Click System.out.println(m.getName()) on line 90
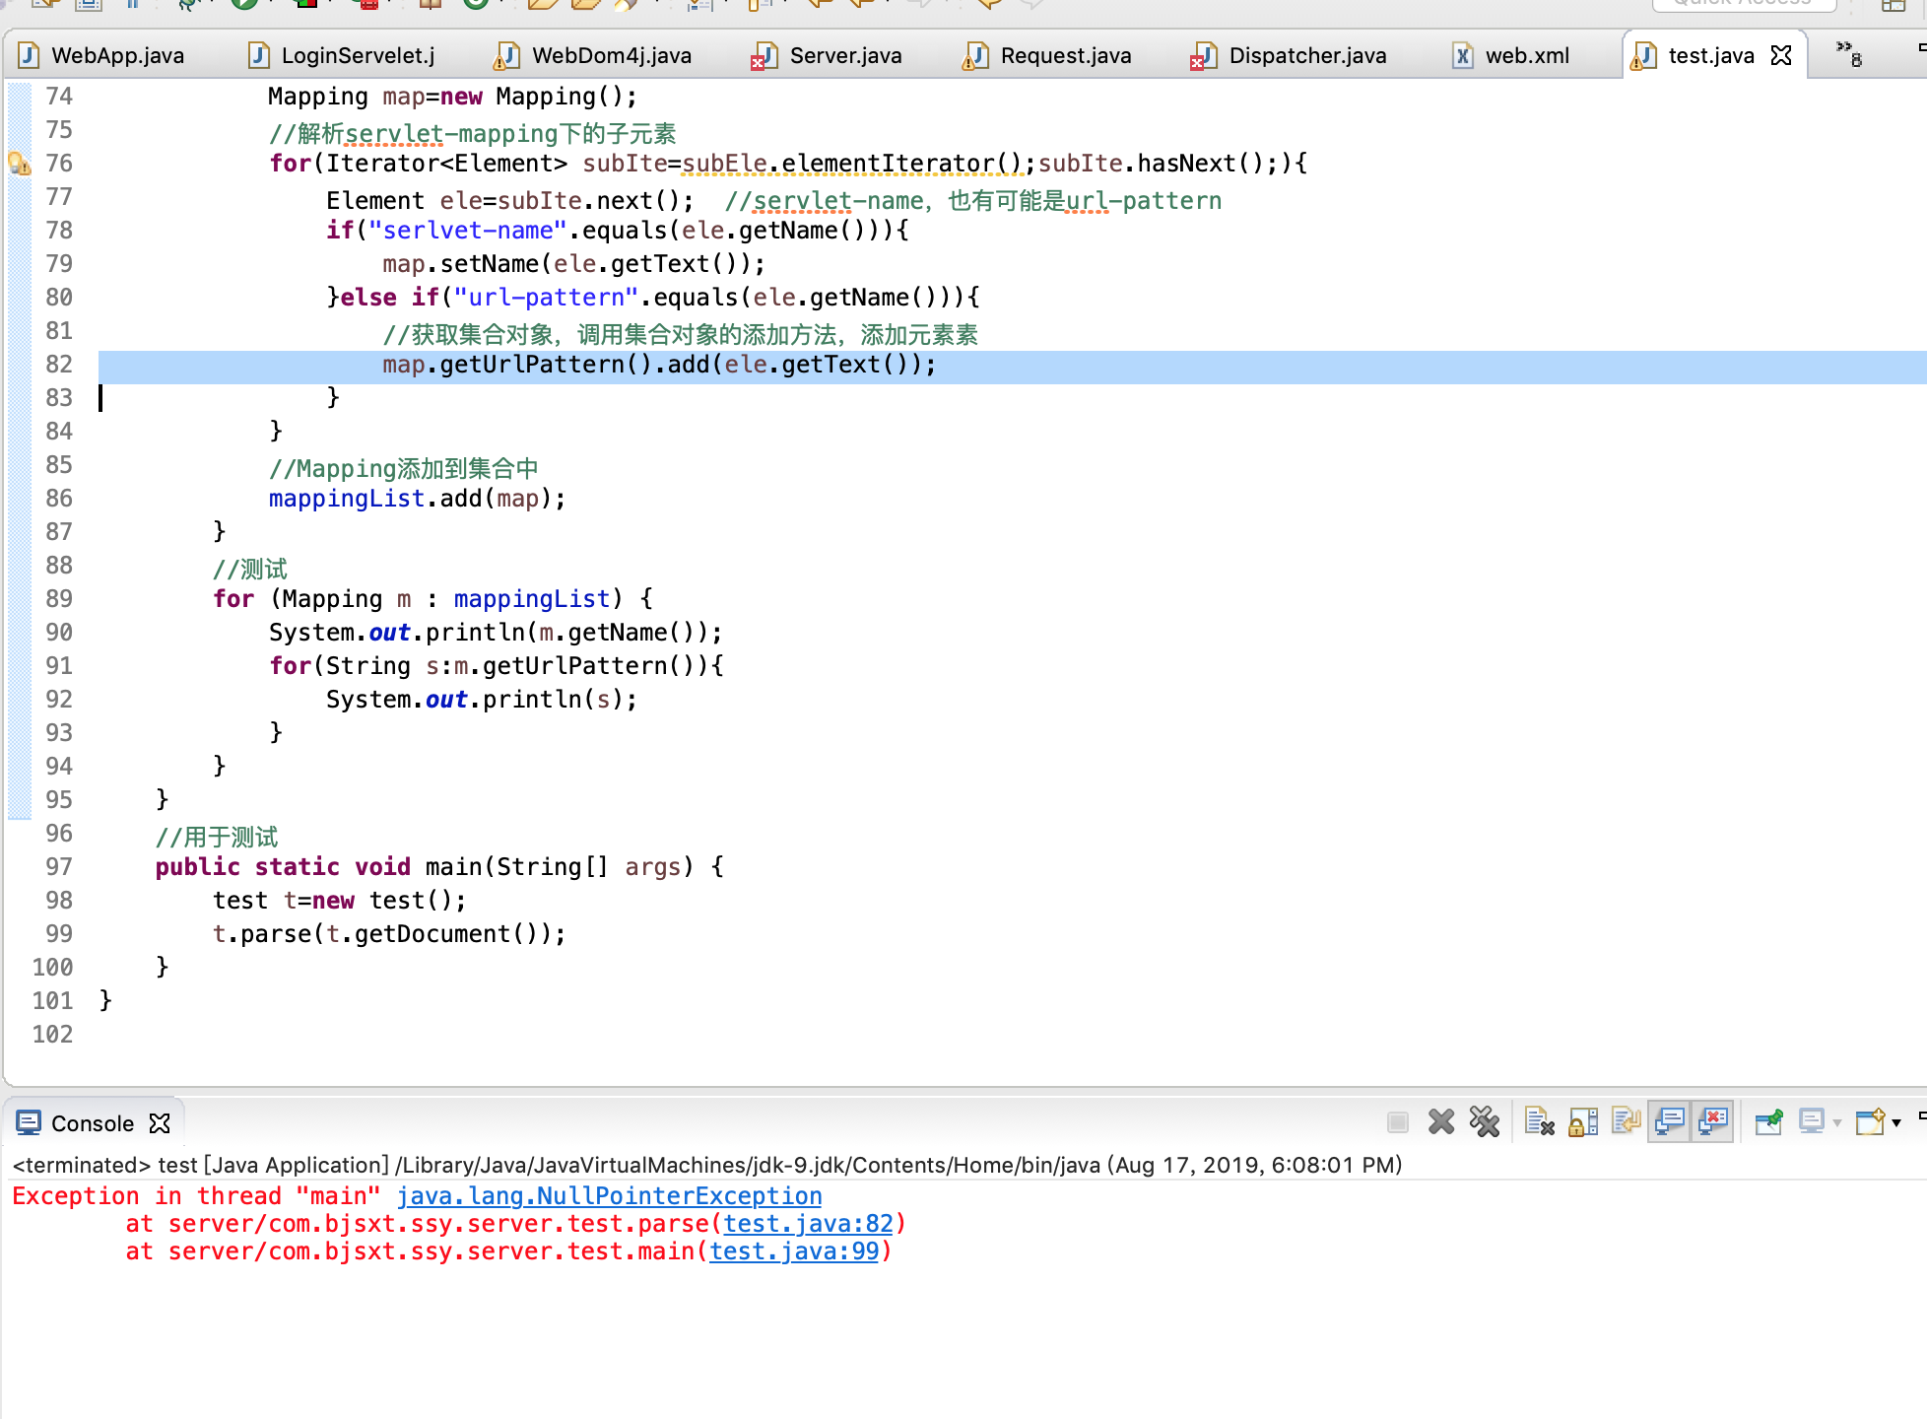The height and width of the screenshot is (1419, 1927). [496, 633]
